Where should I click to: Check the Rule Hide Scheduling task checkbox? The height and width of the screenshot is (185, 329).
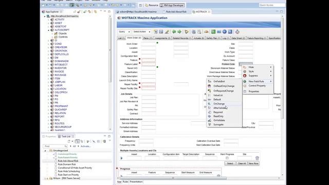pos(56,171)
